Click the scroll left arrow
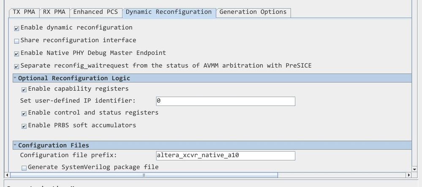The image size is (422, 187). point(6,175)
